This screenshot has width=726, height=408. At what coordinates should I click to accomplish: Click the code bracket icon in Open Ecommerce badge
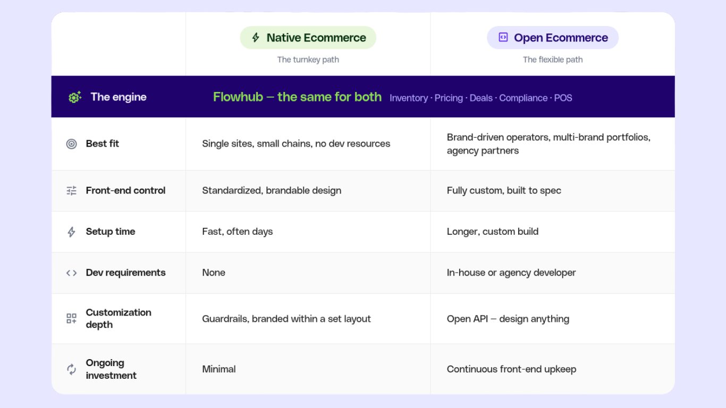point(503,37)
